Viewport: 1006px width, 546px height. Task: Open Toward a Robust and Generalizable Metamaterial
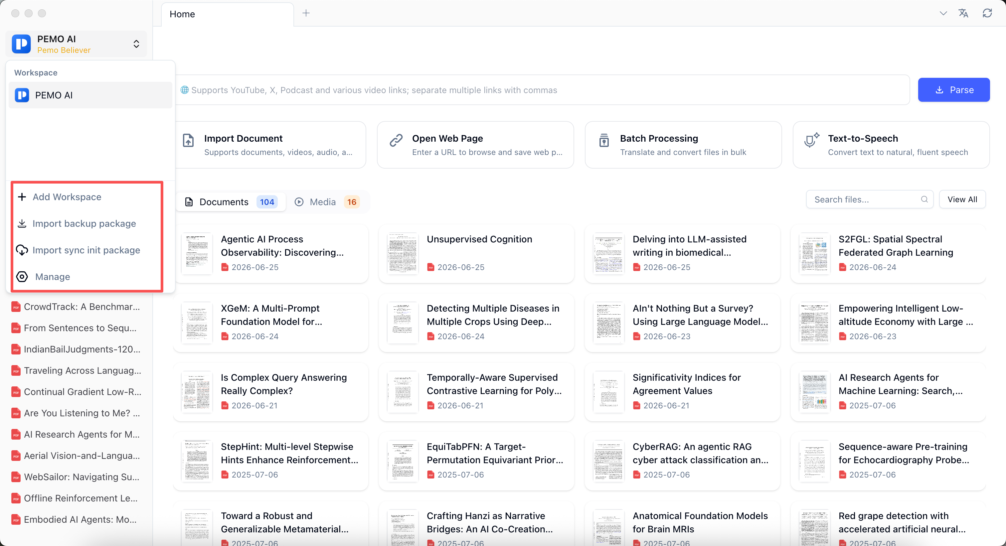pyautogui.click(x=271, y=523)
